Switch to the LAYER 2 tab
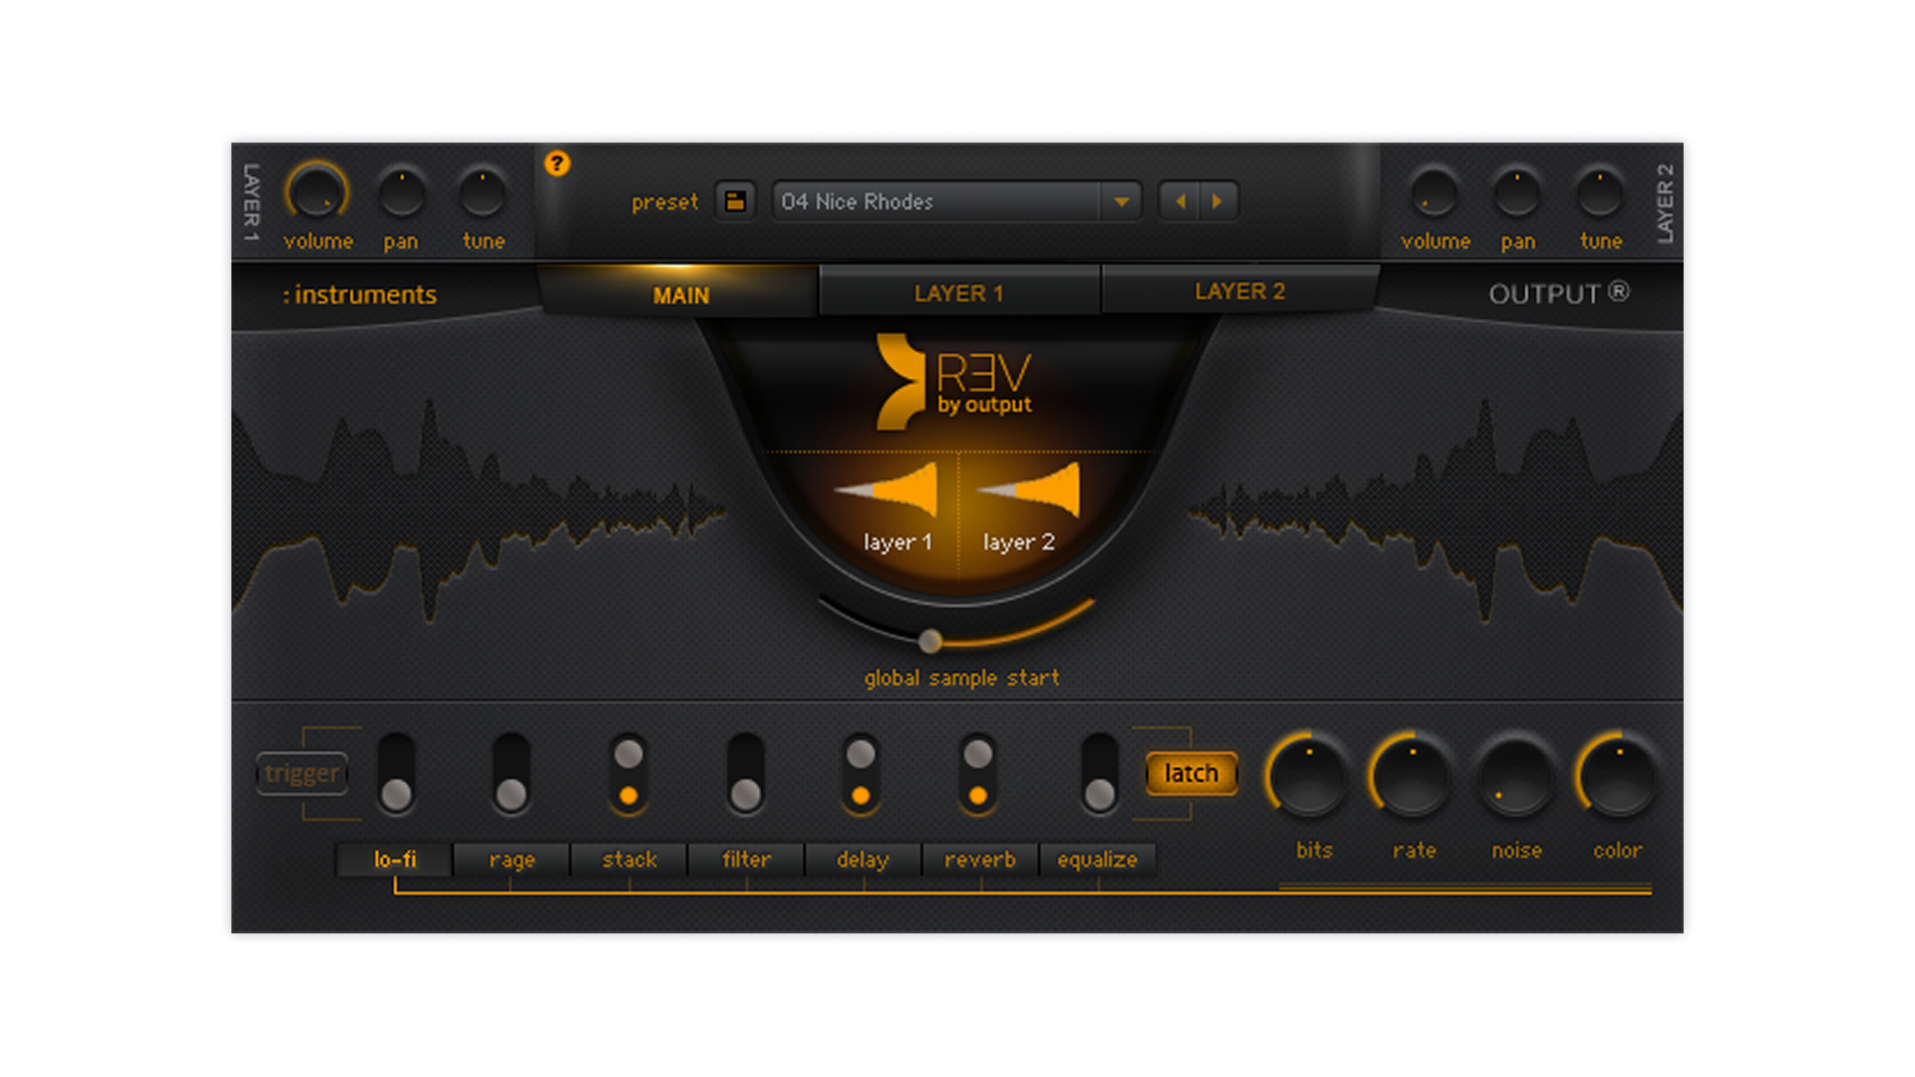The height and width of the screenshot is (1077, 1915). pyautogui.click(x=1240, y=291)
